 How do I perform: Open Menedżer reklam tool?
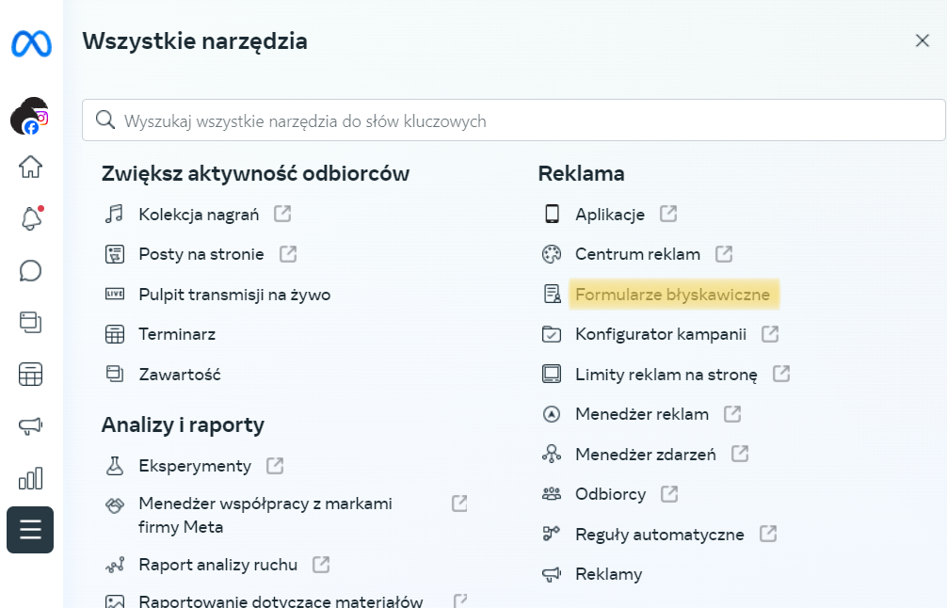[x=641, y=414]
